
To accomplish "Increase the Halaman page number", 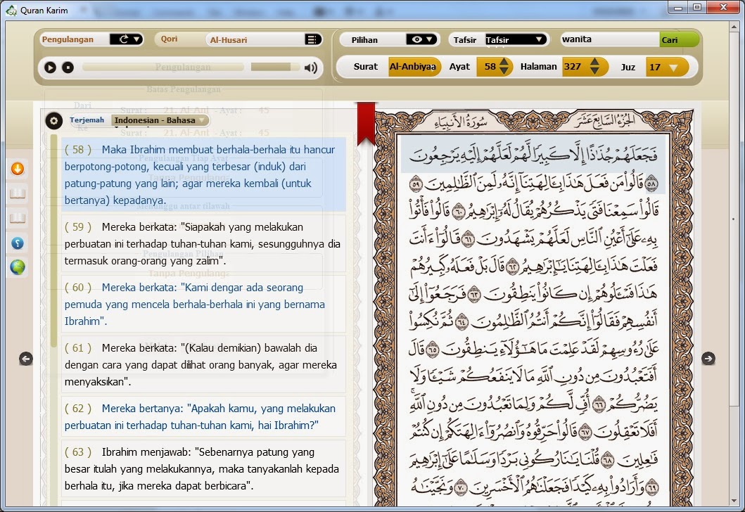I will point(594,62).
